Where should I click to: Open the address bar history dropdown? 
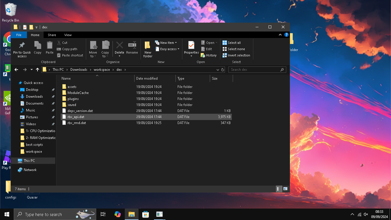tap(218, 70)
